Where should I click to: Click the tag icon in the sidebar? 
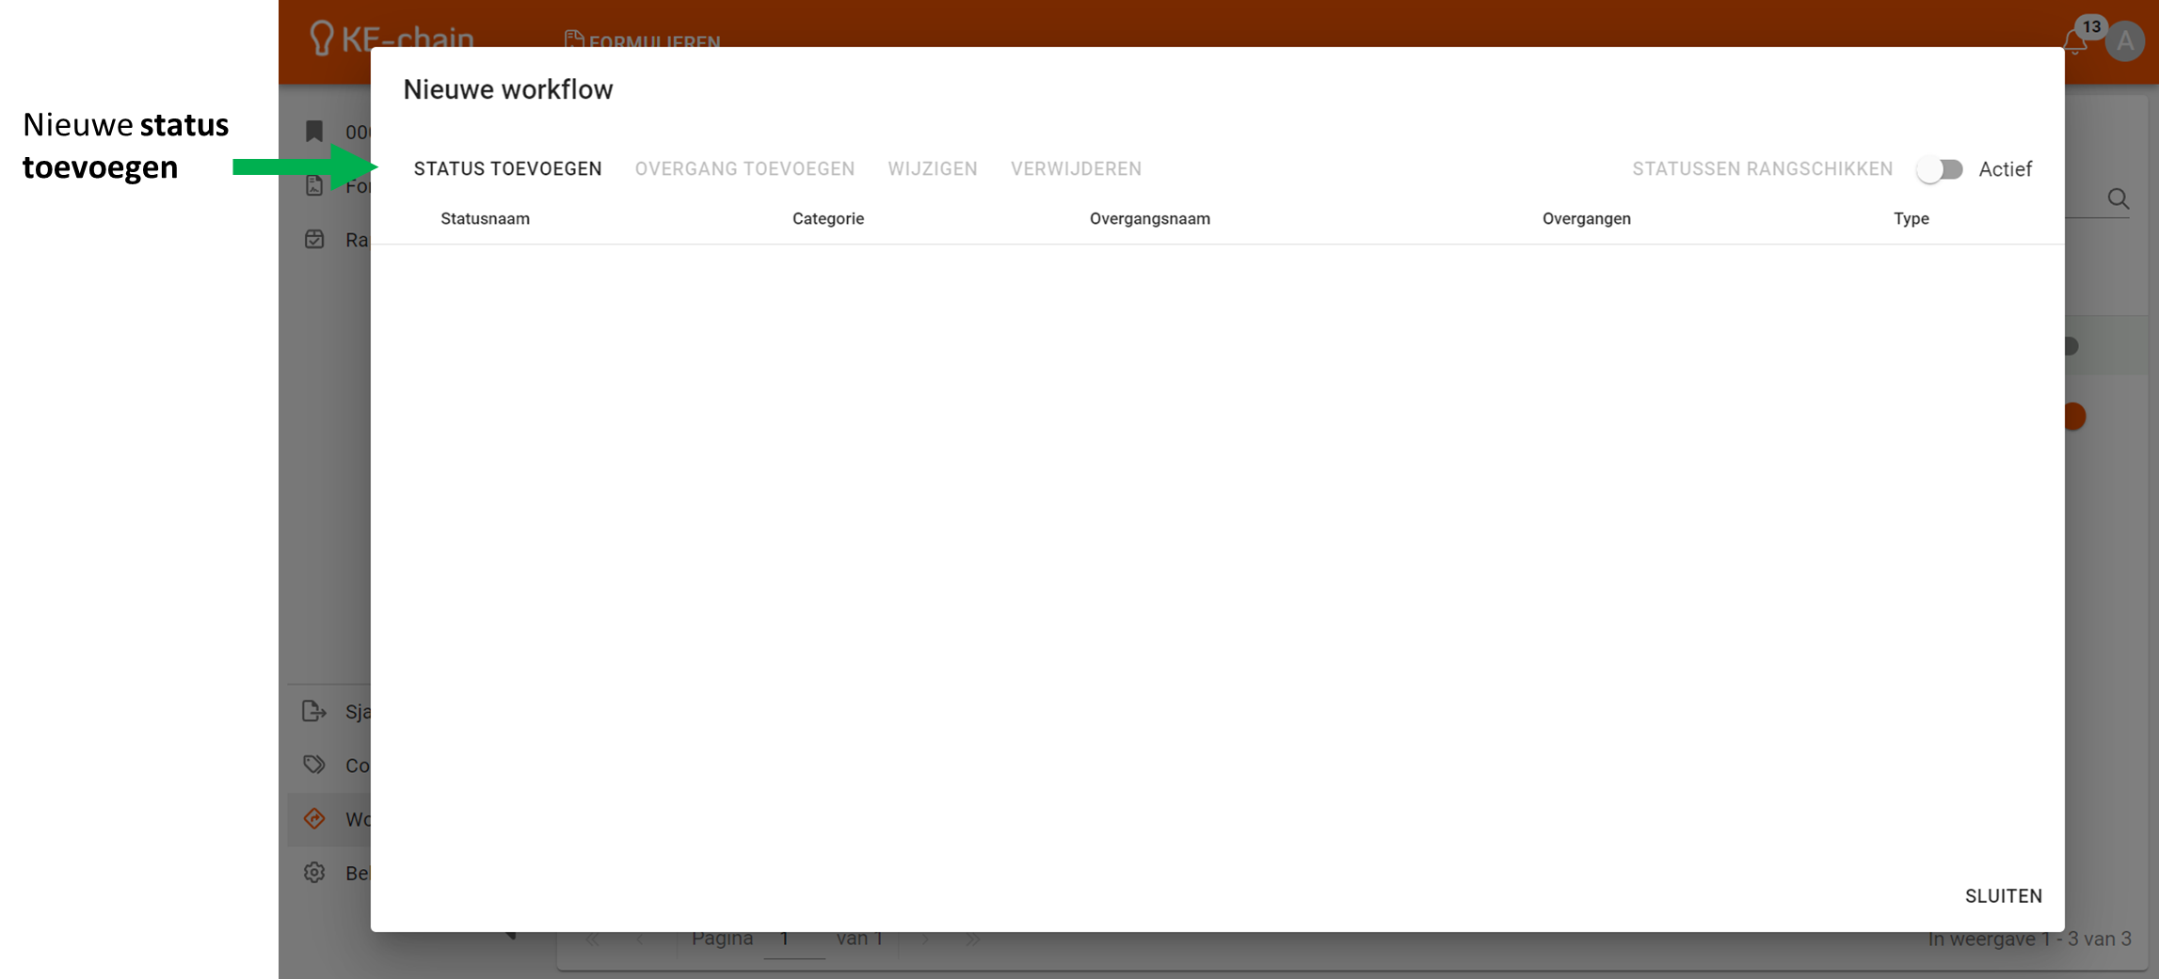[314, 765]
